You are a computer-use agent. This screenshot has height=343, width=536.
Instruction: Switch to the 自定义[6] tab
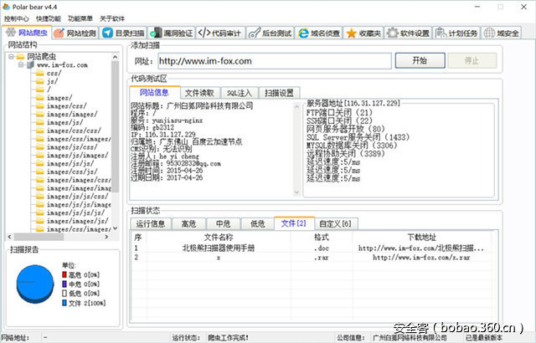[336, 223]
